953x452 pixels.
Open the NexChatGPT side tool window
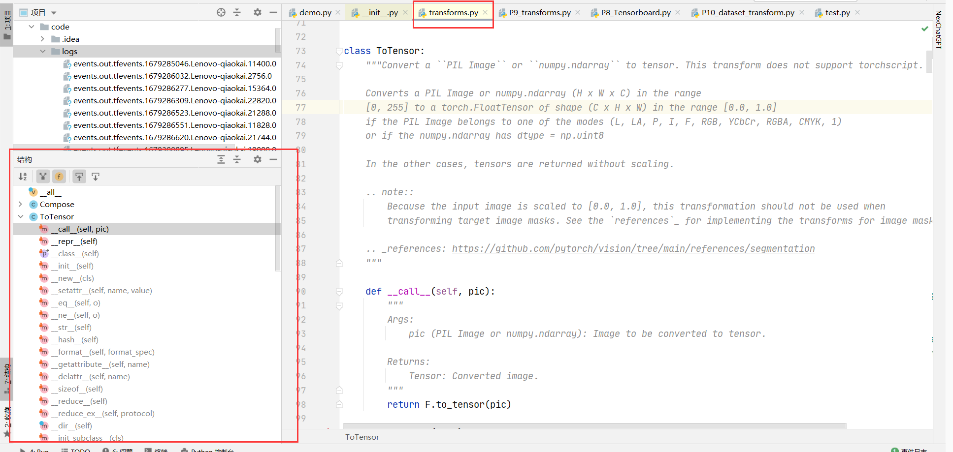coord(939,30)
